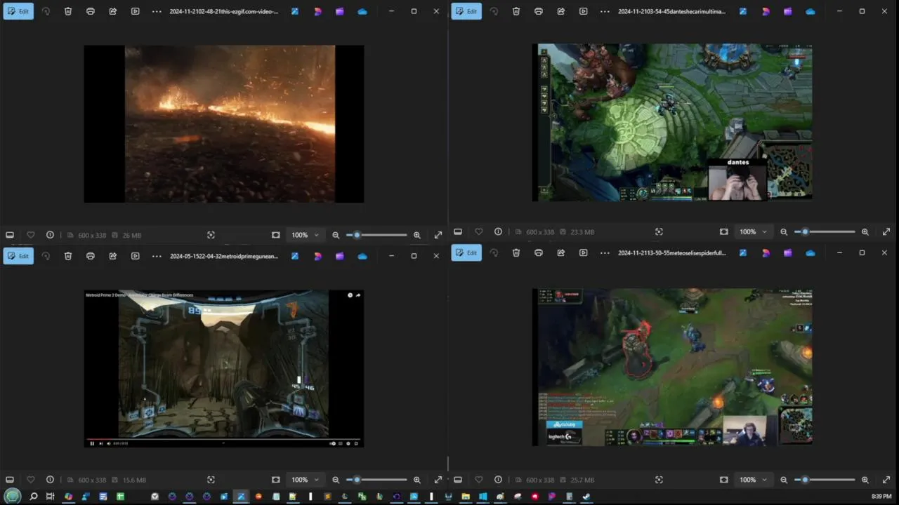Open three-dots menu in metroidprime window
This screenshot has height=505, width=899.
click(157, 256)
